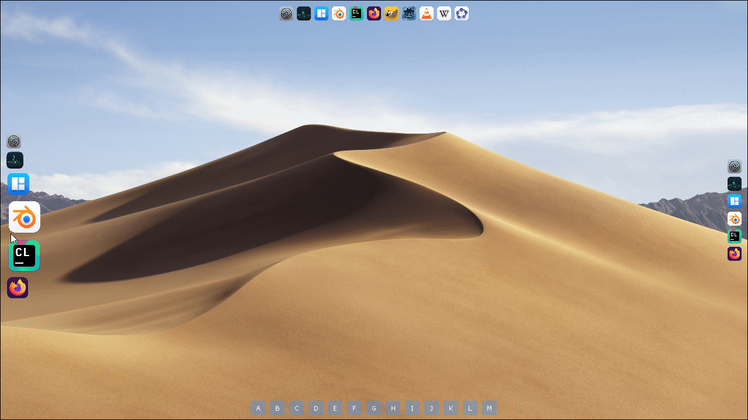Select the J button at the bottom
Screen dimensions: 748x420
431,408
